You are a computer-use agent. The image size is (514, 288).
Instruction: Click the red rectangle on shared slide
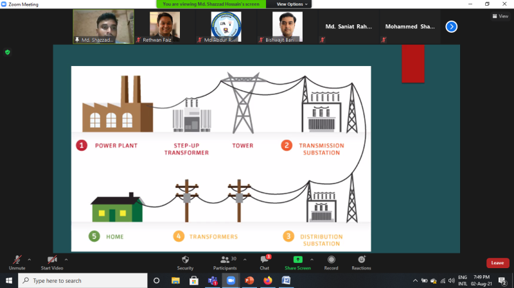413,64
